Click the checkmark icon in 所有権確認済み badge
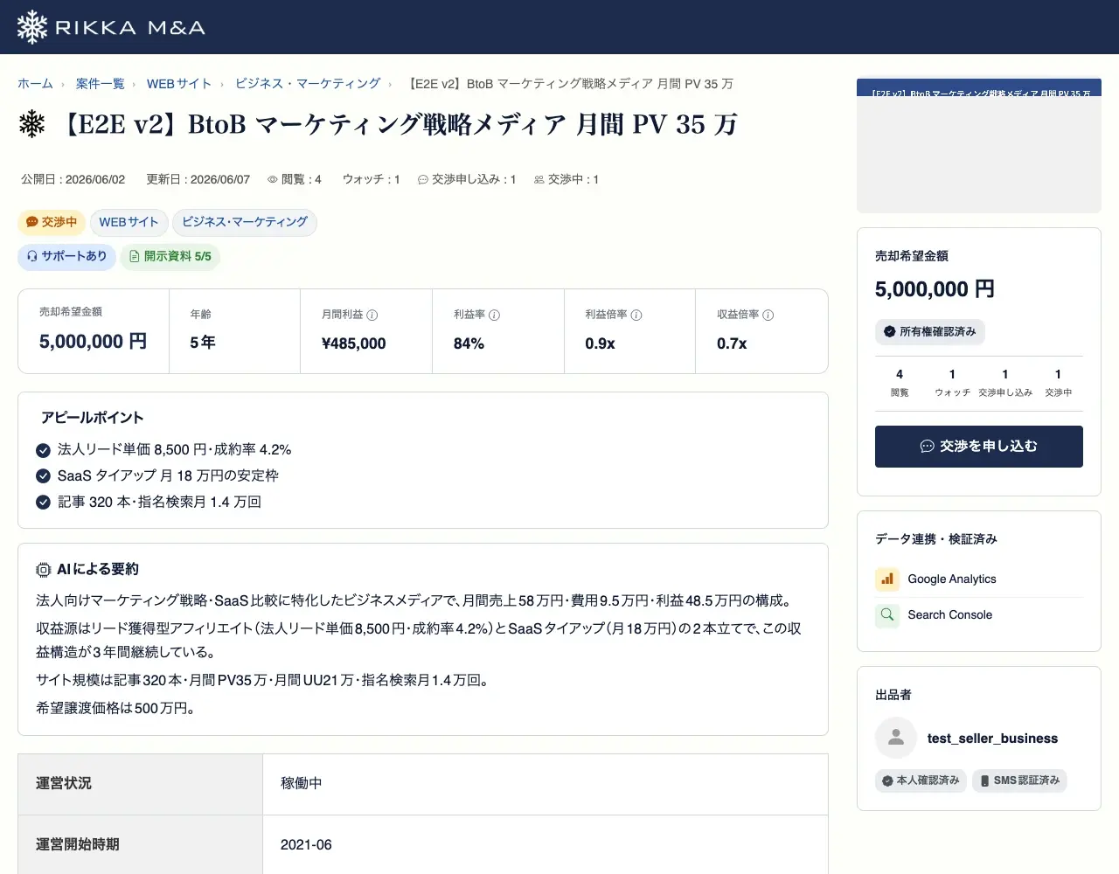This screenshot has height=874, width=1119. click(890, 331)
